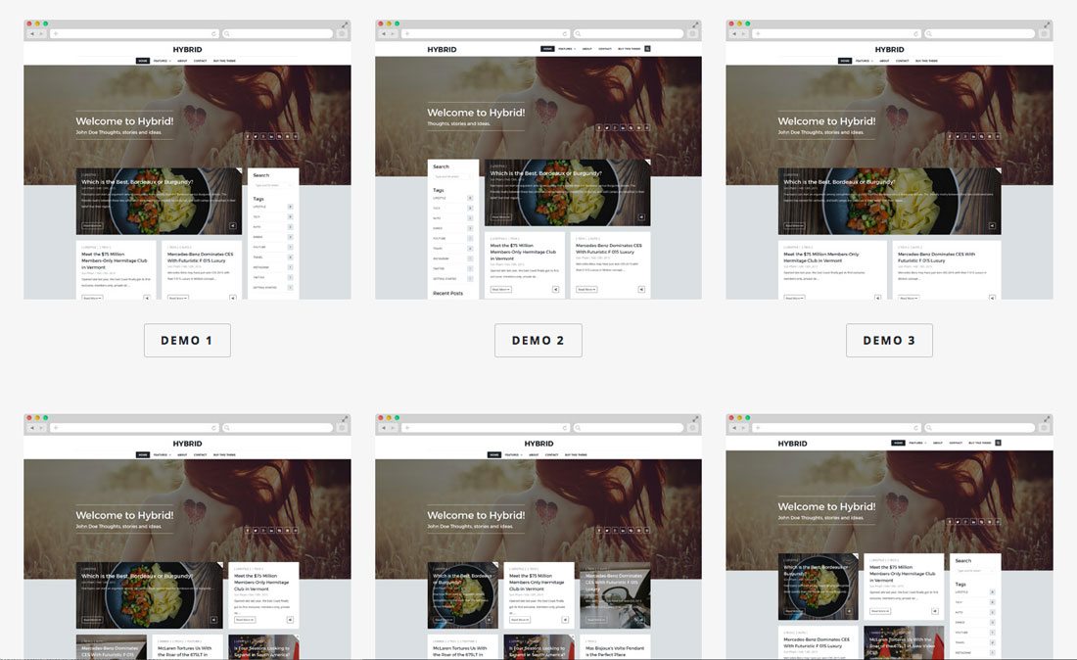1077x660 pixels.
Task: Click the expand icon on the Demo 2 preview
Action: 696,24
